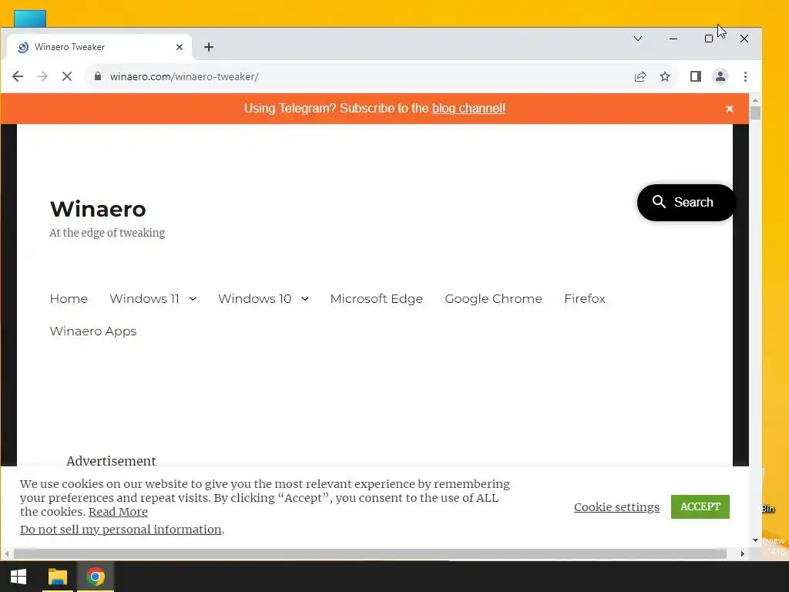Accept cookies with ACCEPT button

700,506
